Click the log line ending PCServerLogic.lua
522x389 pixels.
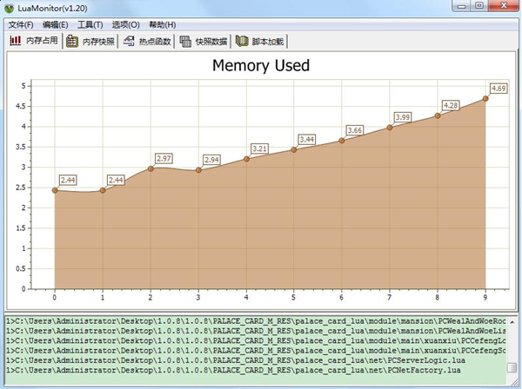[x=236, y=360]
